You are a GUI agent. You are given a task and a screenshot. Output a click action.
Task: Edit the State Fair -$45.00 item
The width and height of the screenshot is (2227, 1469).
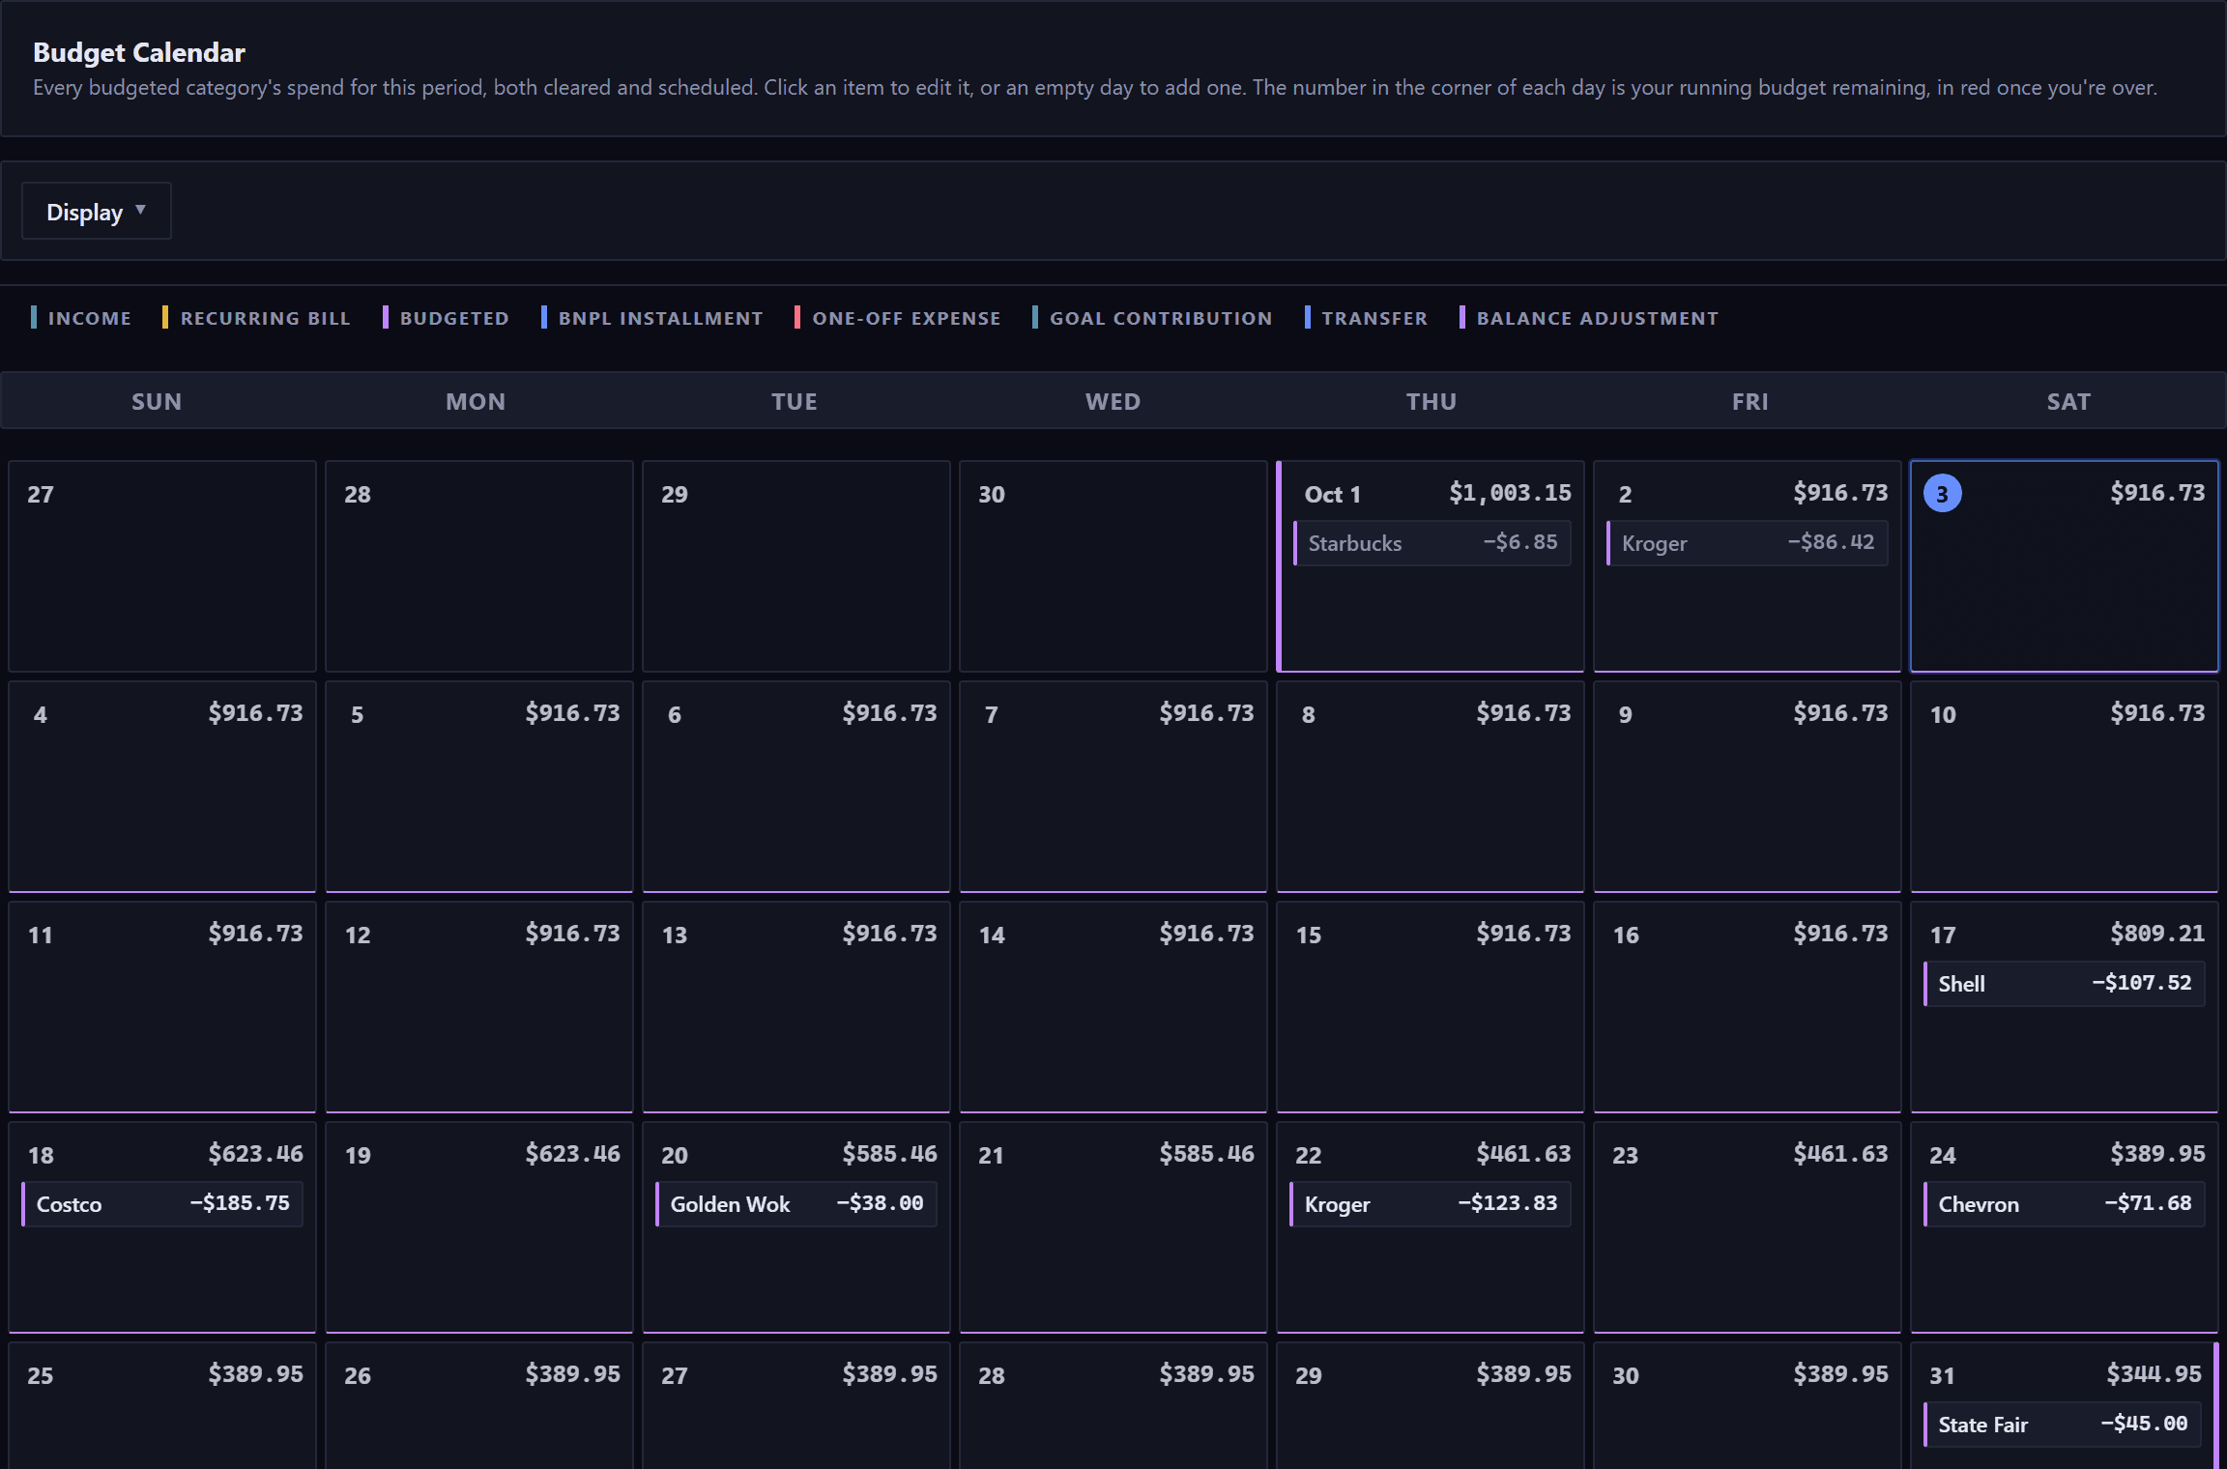click(2063, 1425)
